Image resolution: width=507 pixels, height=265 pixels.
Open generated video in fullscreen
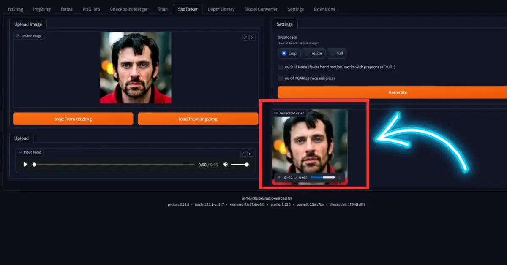pos(340,178)
